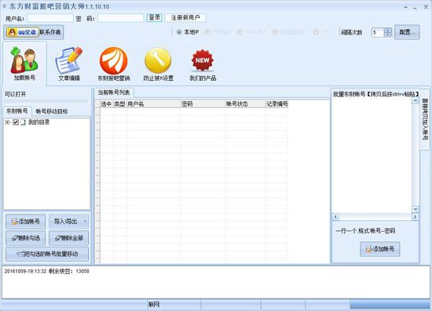The width and height of the screenshot is (432, 311).
Task: Expand the 我的目录 tree node
Action: (7, 122)
